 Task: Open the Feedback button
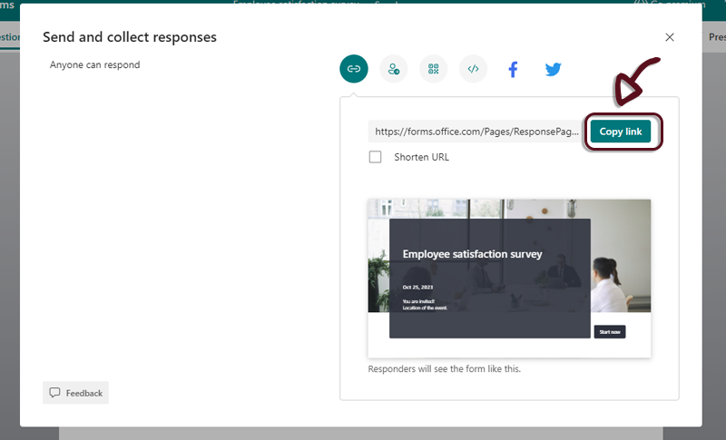(75, 393)
